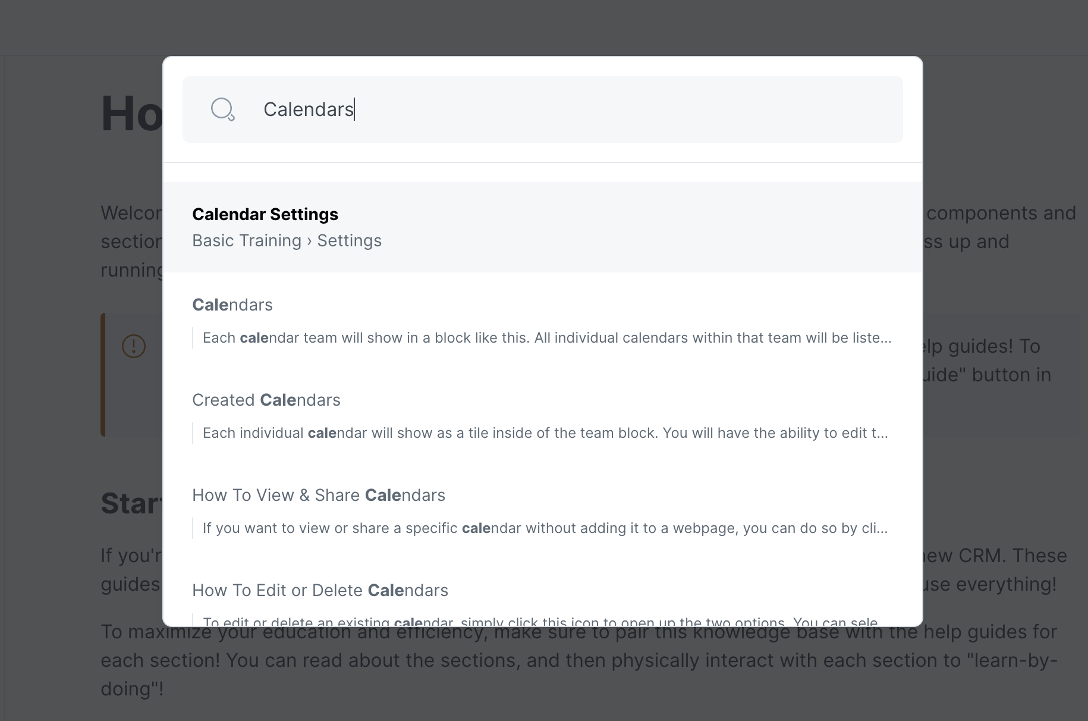
Task: Open How To Edit or Delete Calendars
Action: tap(320, 591)
